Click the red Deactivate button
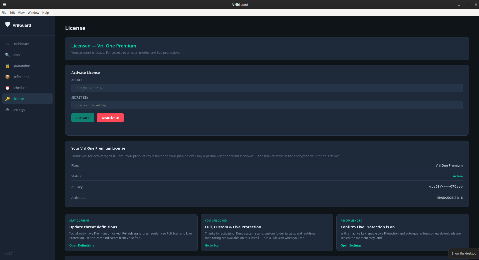Screen dimensions: 479x260 point(110,118)
